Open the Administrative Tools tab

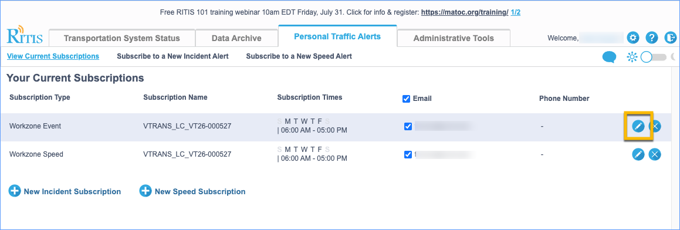[454, 38]
